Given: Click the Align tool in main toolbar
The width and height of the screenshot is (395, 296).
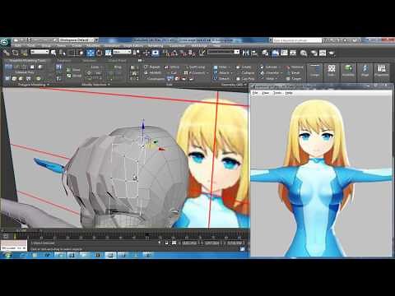Looking at the screenshot, I should point(254,53).
